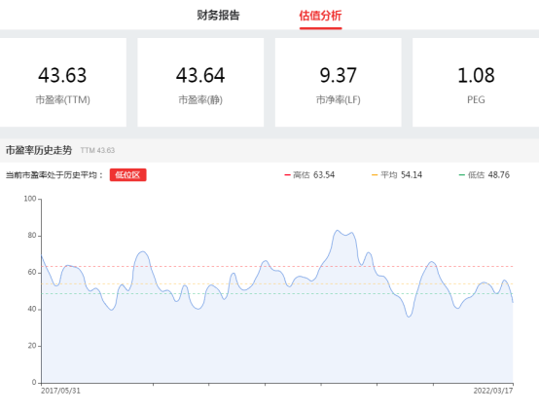The image size is (539, 413).
Task: Click the 市盈率历史走势 section title
Action: 39,150
